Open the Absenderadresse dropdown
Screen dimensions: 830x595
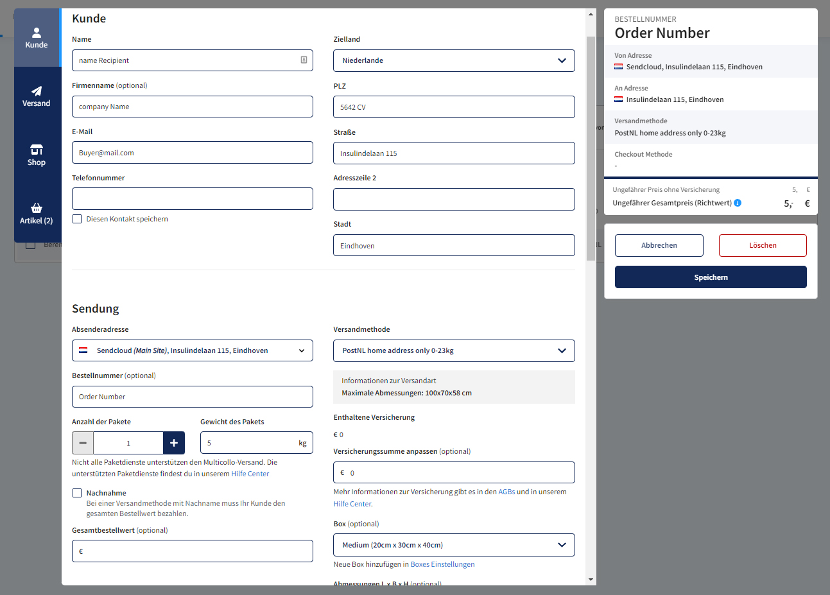click(193, 350)
